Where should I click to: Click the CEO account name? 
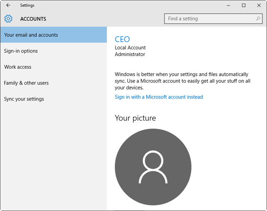(x=122, y=39)
